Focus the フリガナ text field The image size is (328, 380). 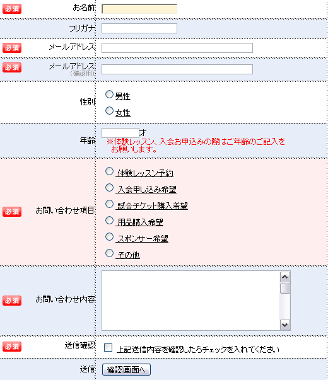coord(139,28)
